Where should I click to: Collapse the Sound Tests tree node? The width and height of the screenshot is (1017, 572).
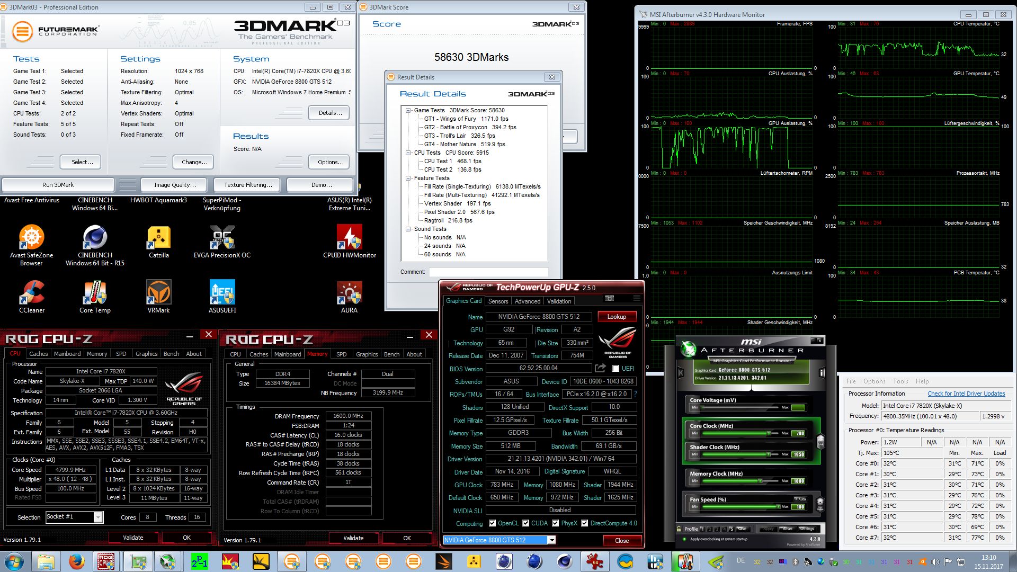tap(408, 229)
